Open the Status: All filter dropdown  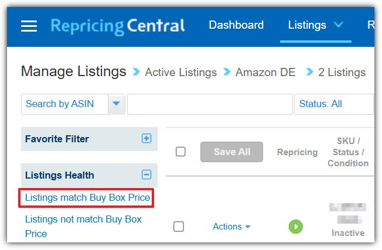[x=334, y=104]
